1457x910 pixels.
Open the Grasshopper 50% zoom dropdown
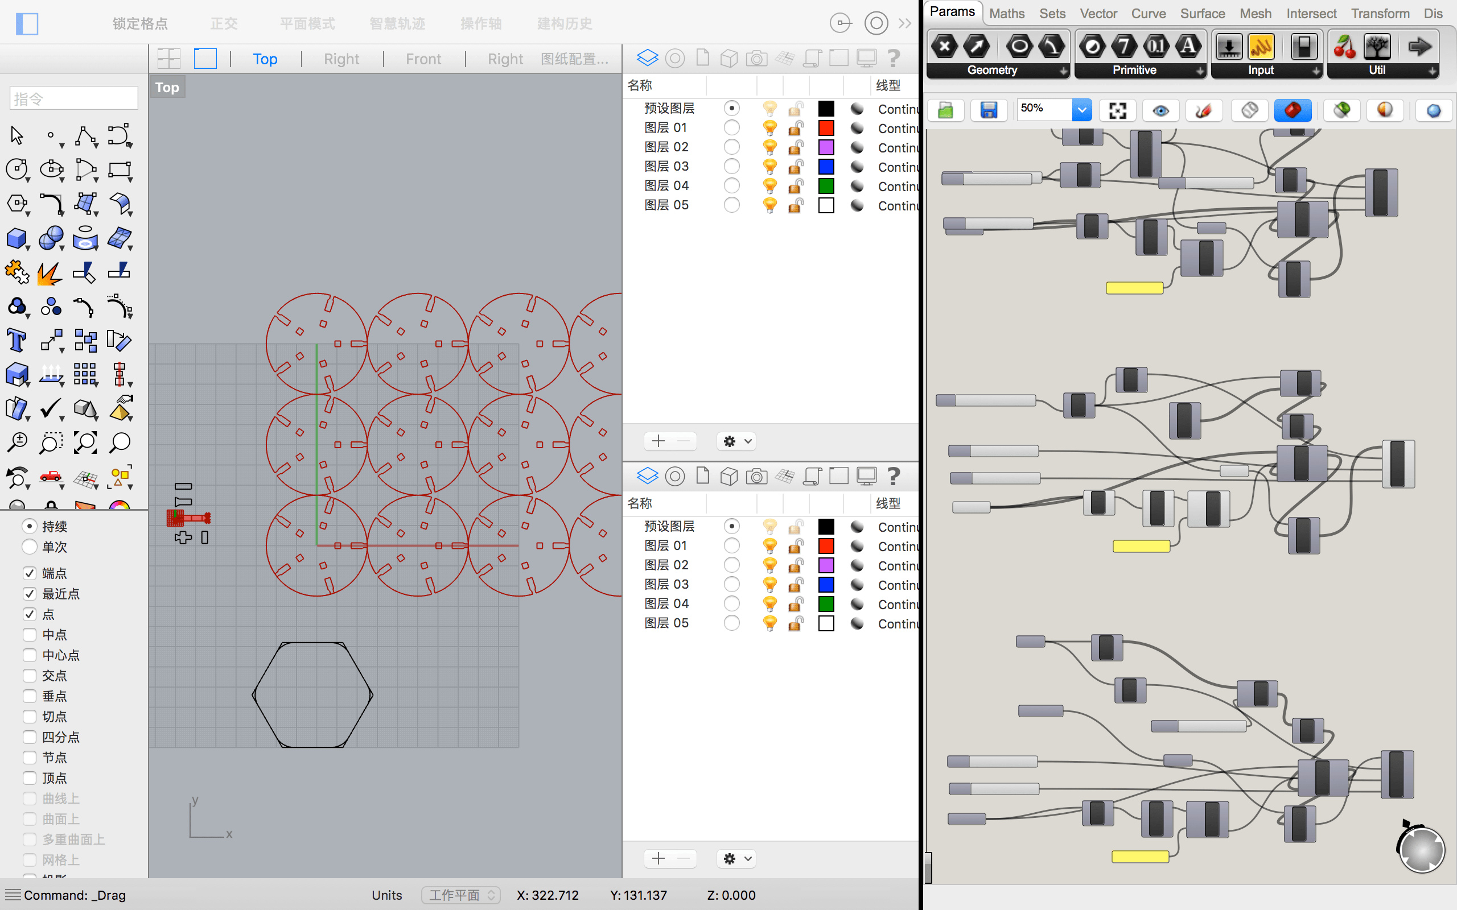pos(1081,110)
